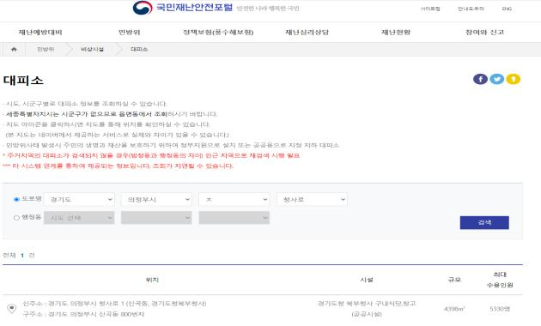Share page on Twitter icon

[x=496, y=79]
